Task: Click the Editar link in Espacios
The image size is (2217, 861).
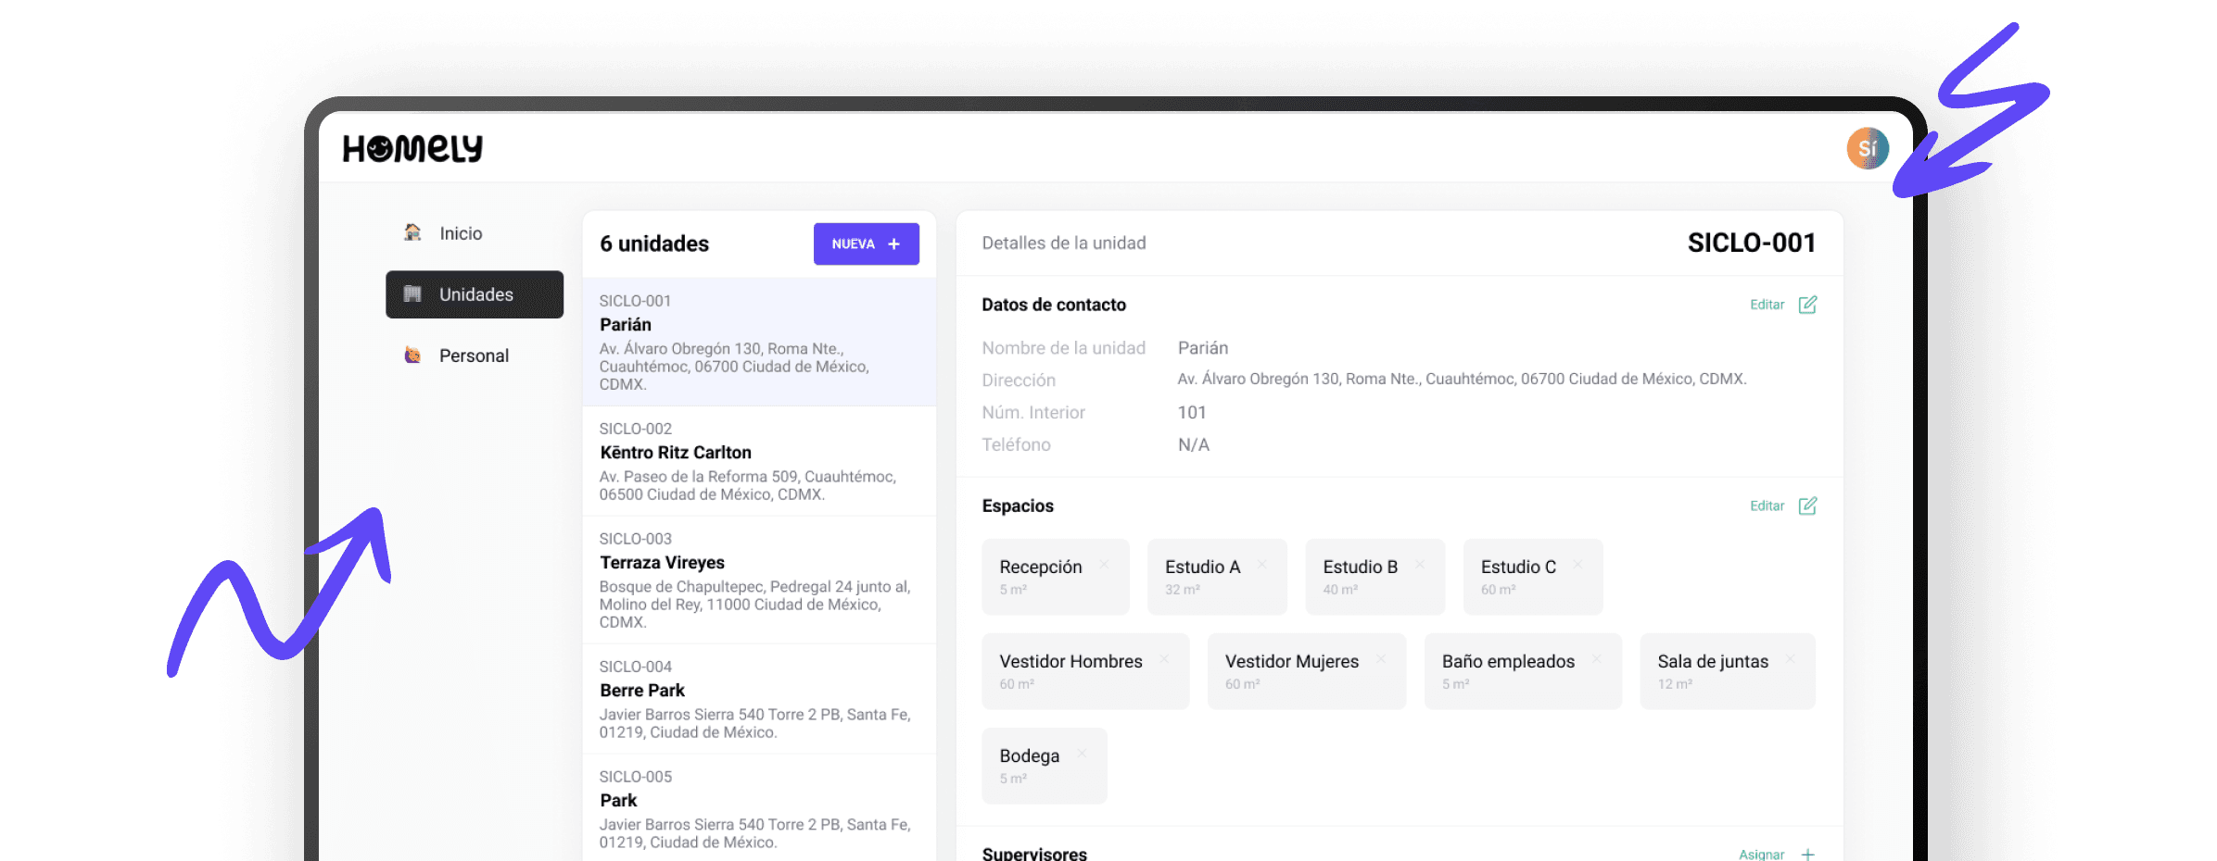Action: click(x=1767, y=505)
